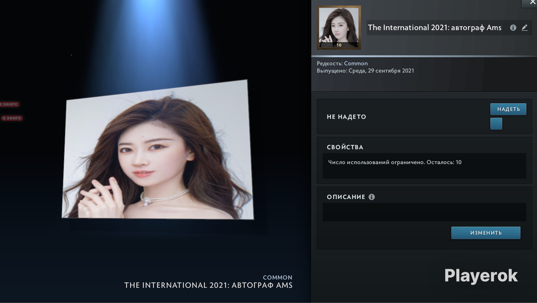Click the 'ОПИСАНИЕ' section heading

point(346,197)
